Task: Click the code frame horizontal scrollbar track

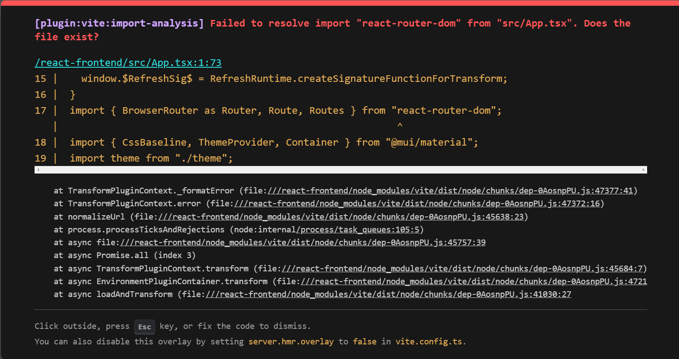Action: pos(341,170)
